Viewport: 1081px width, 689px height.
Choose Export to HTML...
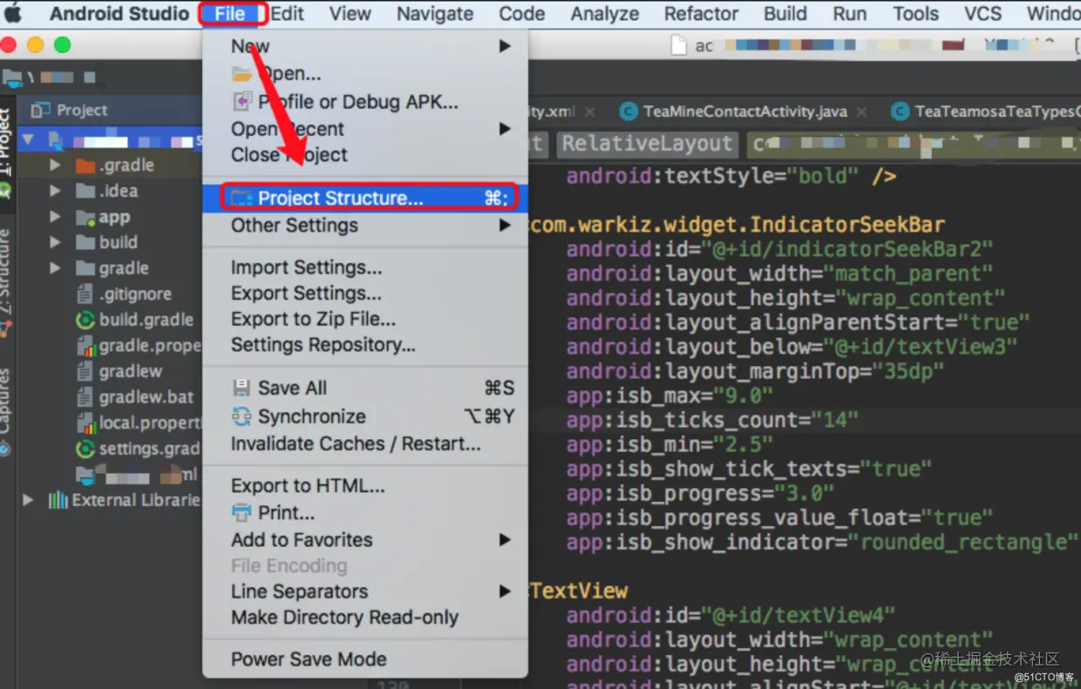coord(365,486)
